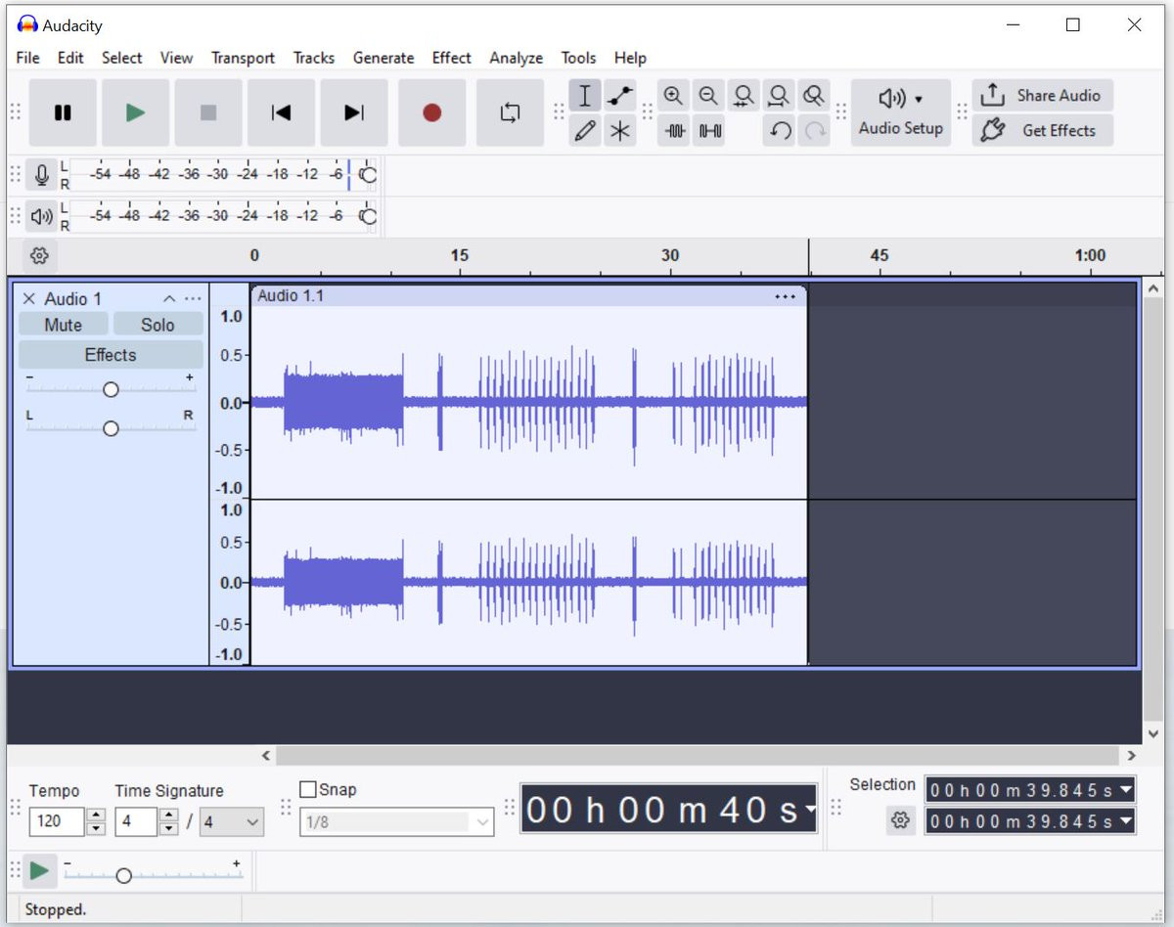Viewport: 1174px width, 927px height.
Task: Decrease the Tempo with down arrow
Action: (96, 828)
